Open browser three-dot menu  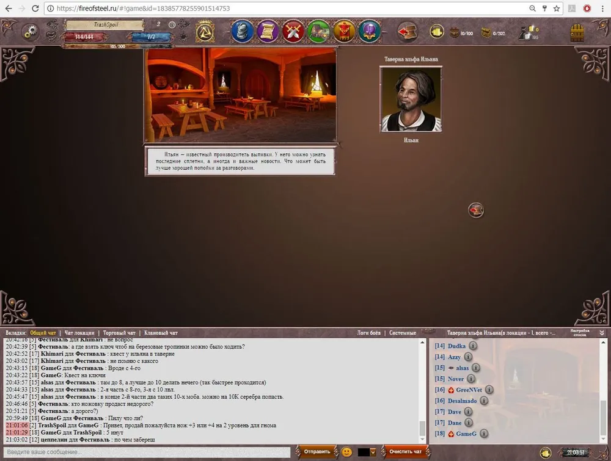click(x=602, y=8)
